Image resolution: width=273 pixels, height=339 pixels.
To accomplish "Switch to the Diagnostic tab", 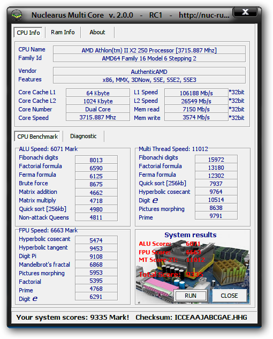I will 83,136.
